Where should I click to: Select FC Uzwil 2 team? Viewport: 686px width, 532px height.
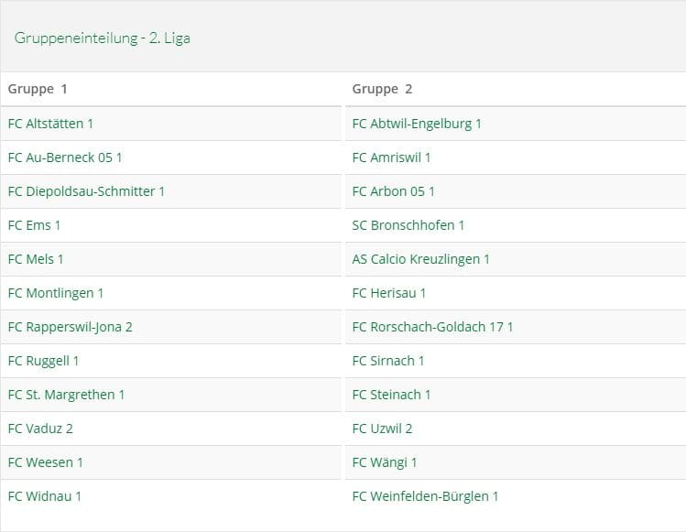382,429
